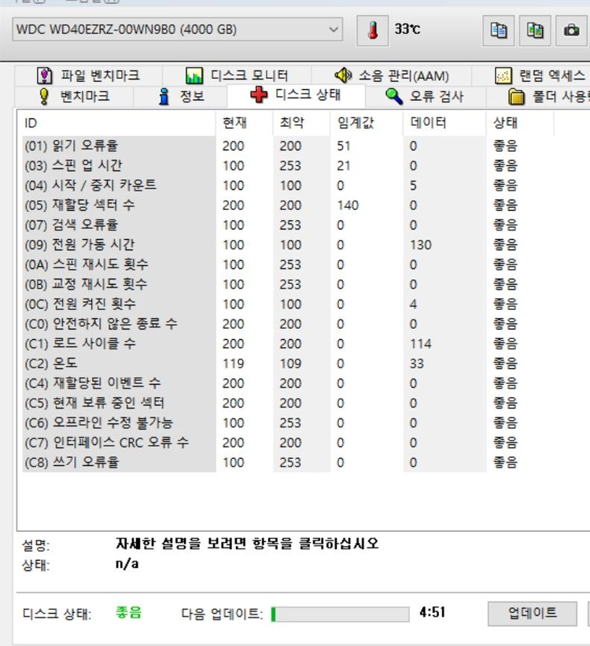Select the (C2) 온도 row
This screenshot has width=590, height=646.
[289, 364]
